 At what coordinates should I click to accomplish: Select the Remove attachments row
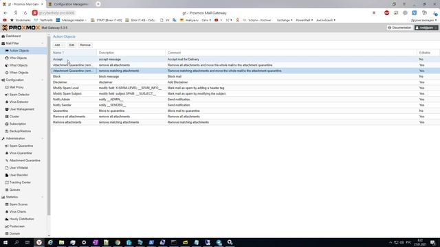[245, 122]
